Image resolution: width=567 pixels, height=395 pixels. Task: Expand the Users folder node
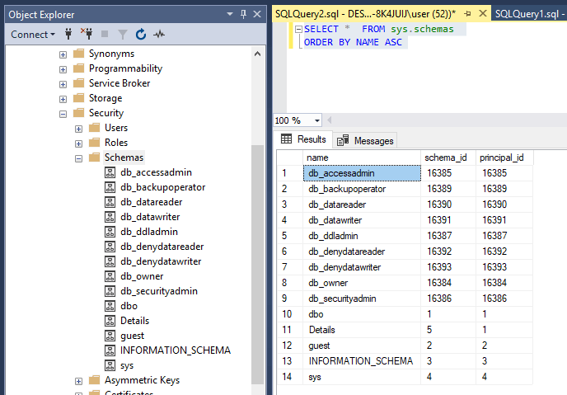pos(78,128)
